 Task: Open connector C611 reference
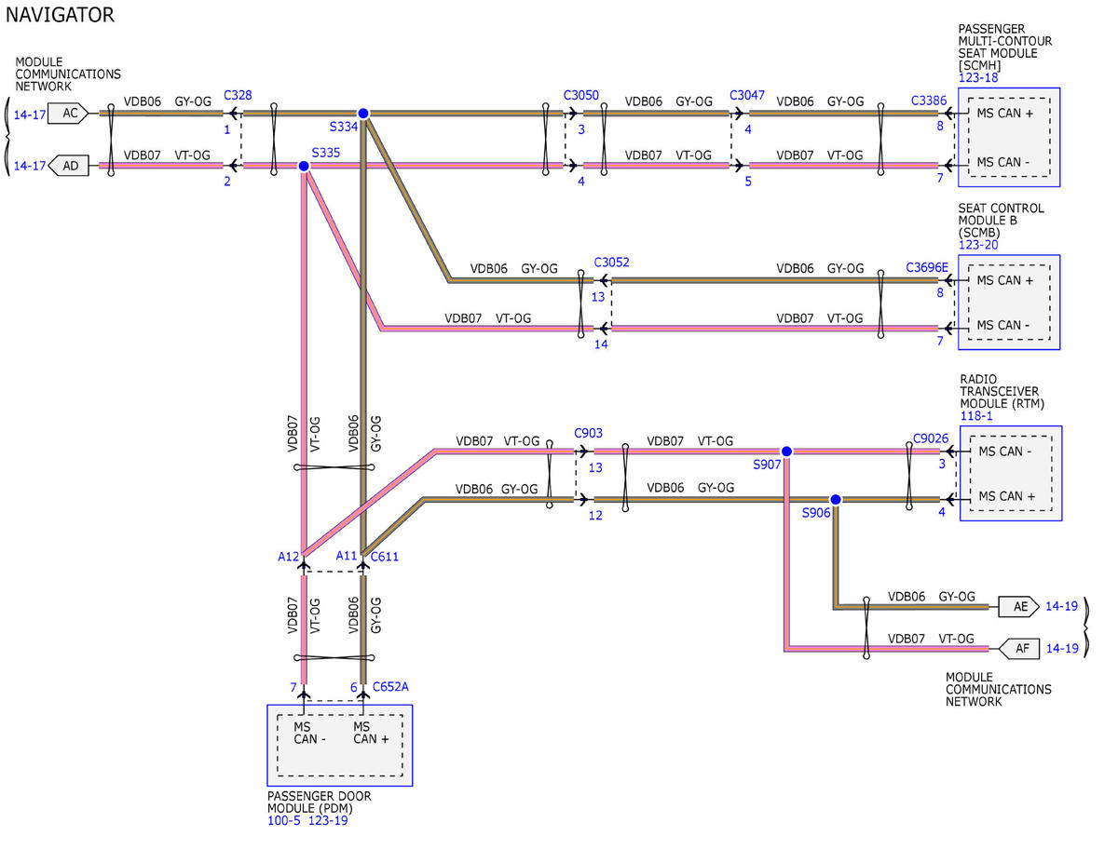pyautogui.click(x=385, y=557)
